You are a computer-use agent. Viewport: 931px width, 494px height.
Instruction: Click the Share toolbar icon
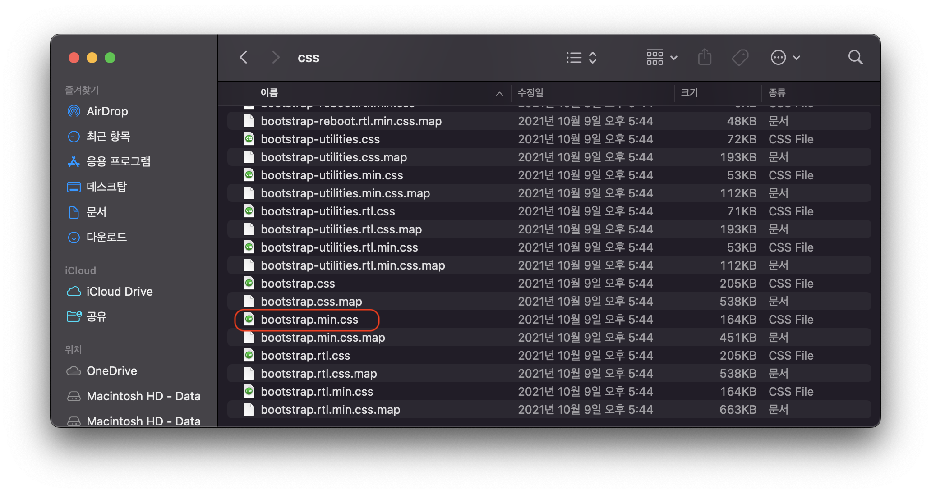click(x=705, y=58)
